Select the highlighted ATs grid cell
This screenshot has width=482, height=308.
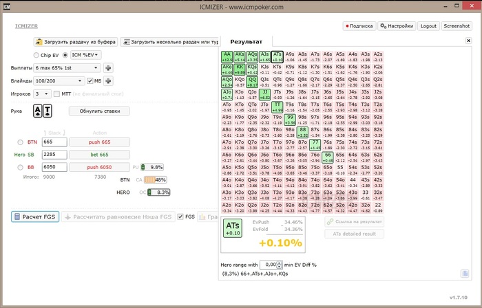coord(277,57)
